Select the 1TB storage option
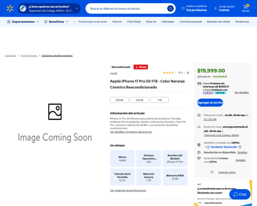Viewport: 257px width, 206px height. pyautogui.click(x=160, y=100)
